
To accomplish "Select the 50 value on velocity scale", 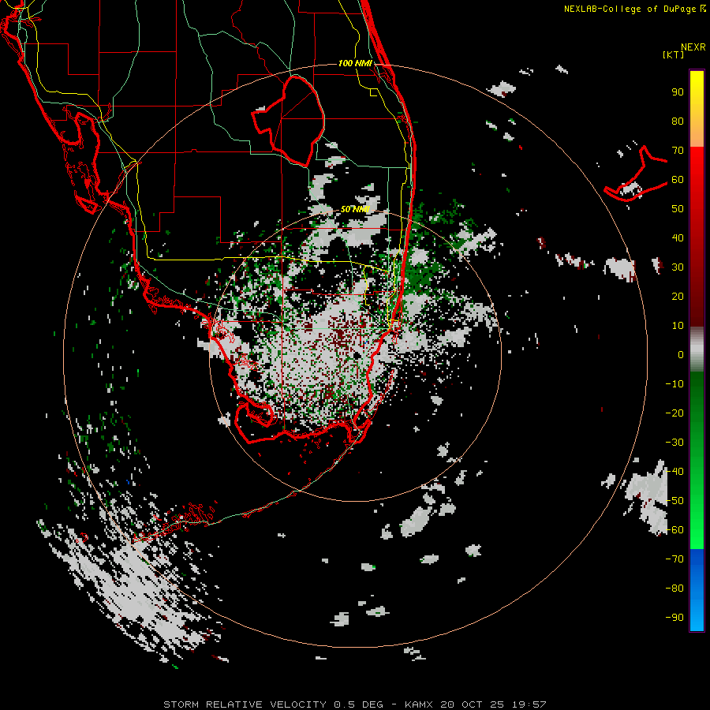I will click(x=678, y=209).
